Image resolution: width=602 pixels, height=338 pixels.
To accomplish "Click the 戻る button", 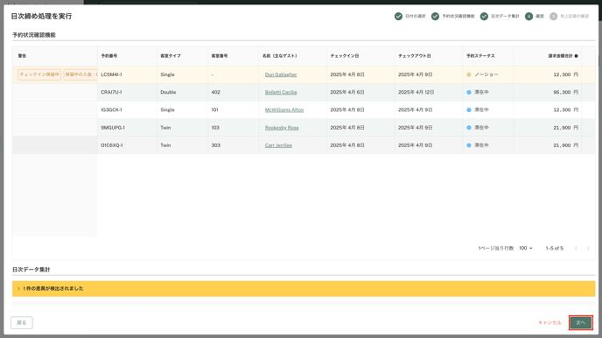I will click(22, 322).
